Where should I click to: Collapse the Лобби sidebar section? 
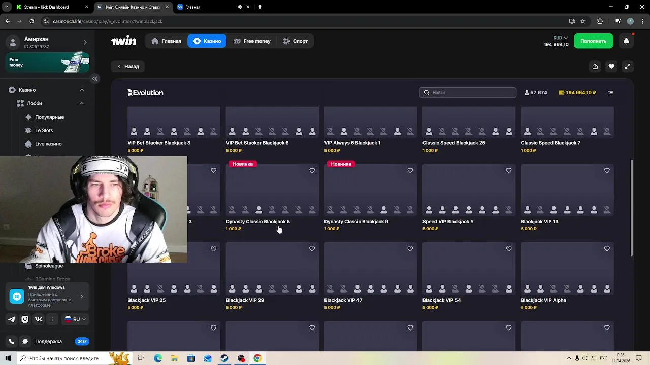(82, 103)
